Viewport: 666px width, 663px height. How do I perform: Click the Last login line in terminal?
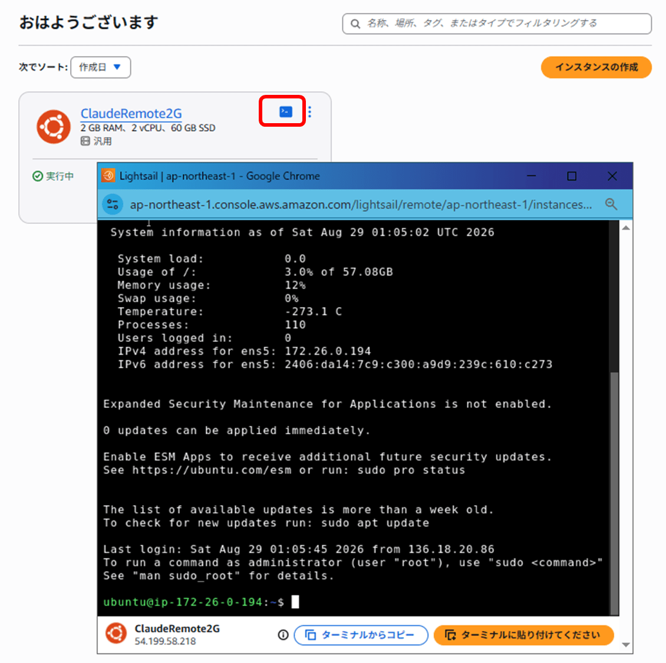pos(299,549)
